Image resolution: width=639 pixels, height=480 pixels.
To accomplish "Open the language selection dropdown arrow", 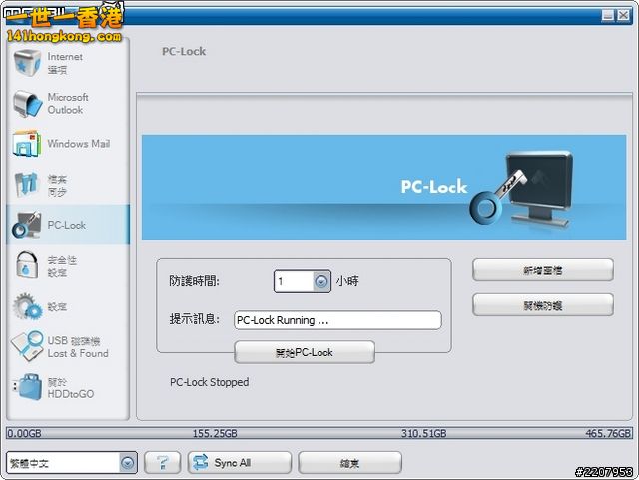I will pos(127,463).
